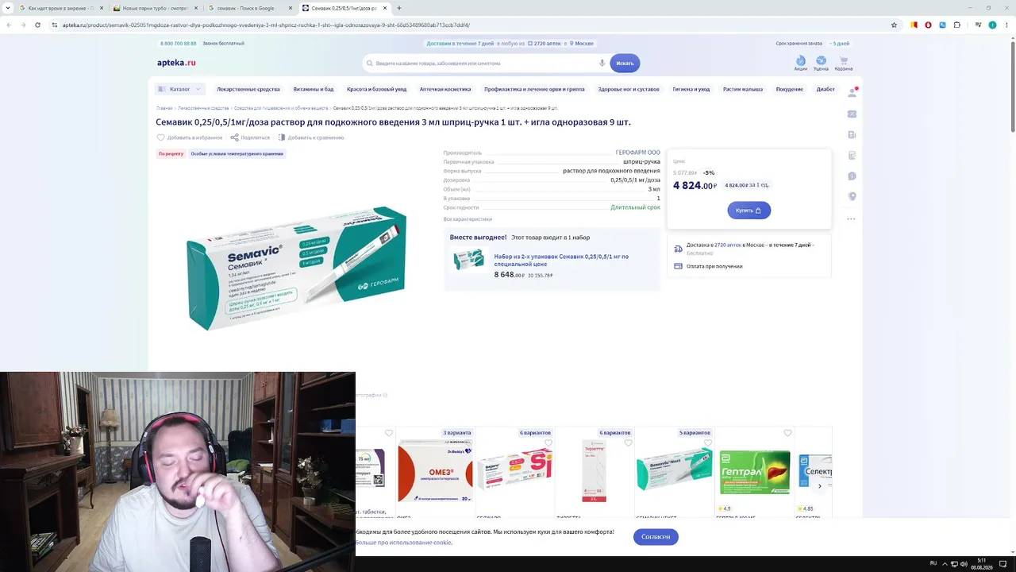The width and height of the screenshot is (1016, 572).
Task: Switch to the 'Как идет время в аквариуме' tab
Action: coord(60,8)
